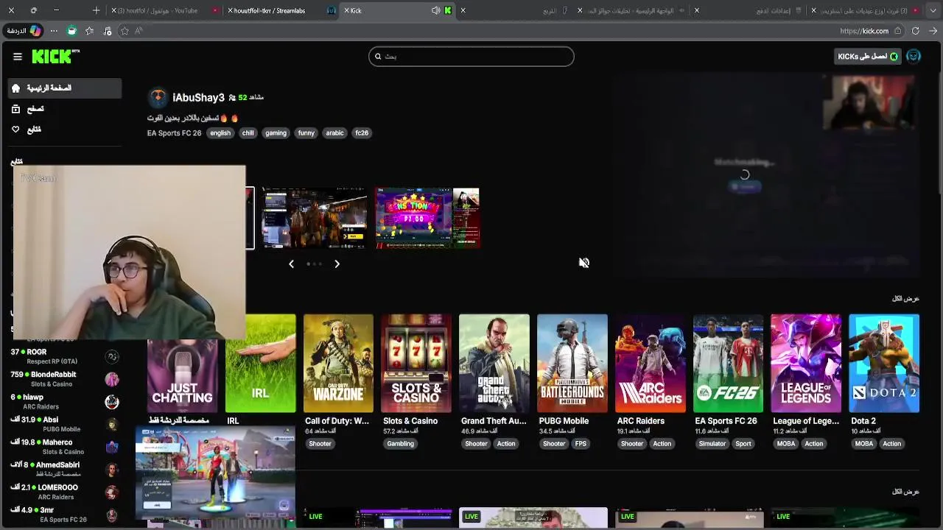Viewport: 943px width, 530px height.
Task: Click the احصل على KICKs button
Action: [867, 57]
